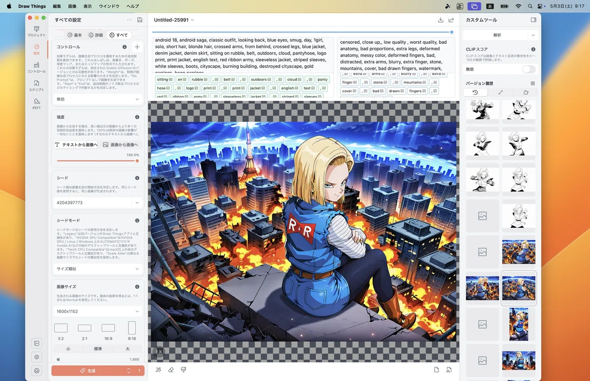Show info for the シード section
This screenshot has width=590, height=381.
tap(137, 178)
